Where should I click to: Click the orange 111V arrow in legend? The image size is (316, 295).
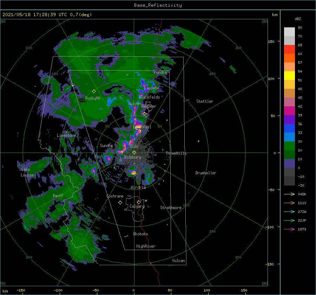click(x=289, y=203)
